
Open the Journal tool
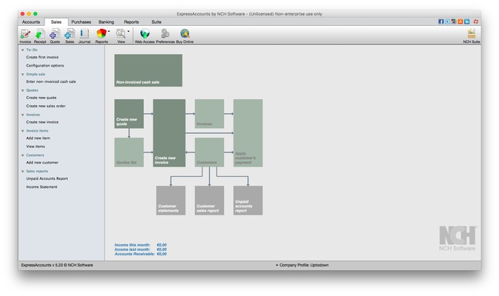[84, 35]
